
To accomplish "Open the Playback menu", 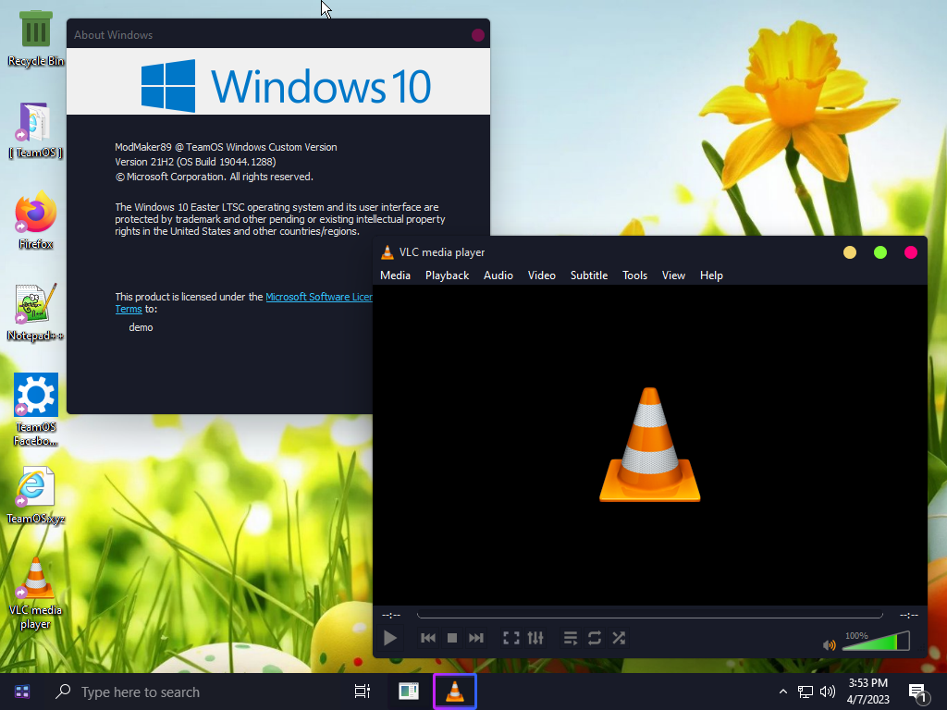I will coord(447,275).
